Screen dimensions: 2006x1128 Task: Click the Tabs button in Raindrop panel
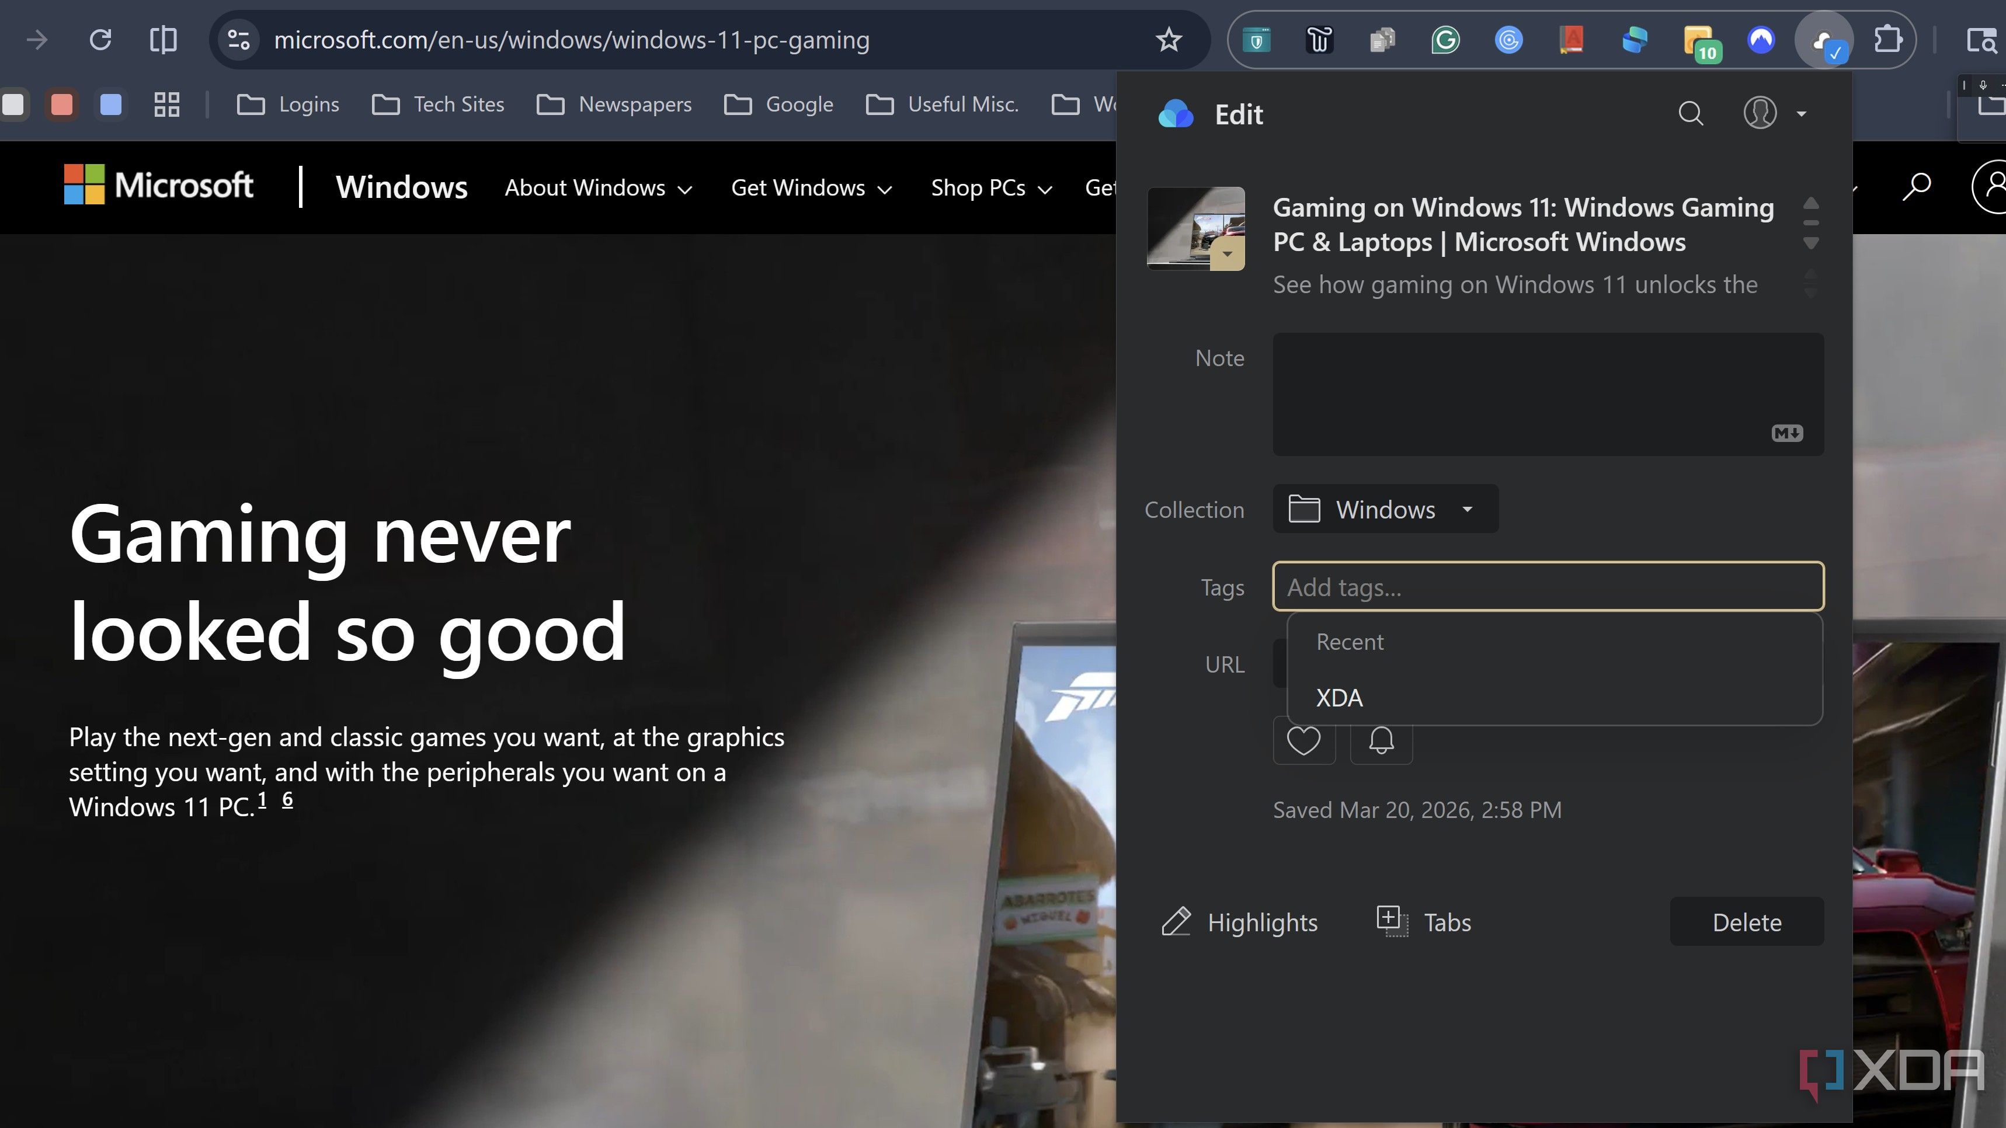(1424, 922)
